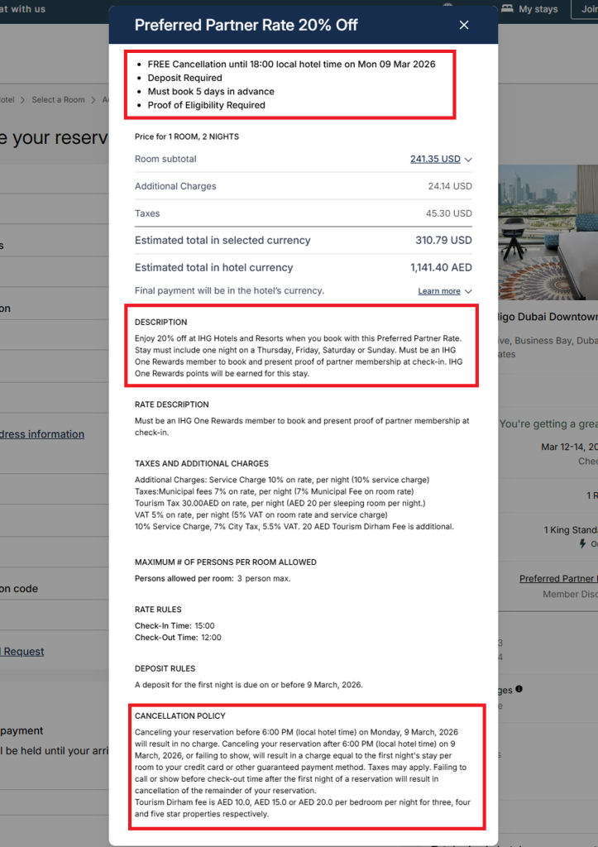Screen dimensions: 598x847
Task: Click the Mar 12-14 stay dates
Action: pos(568,447)
